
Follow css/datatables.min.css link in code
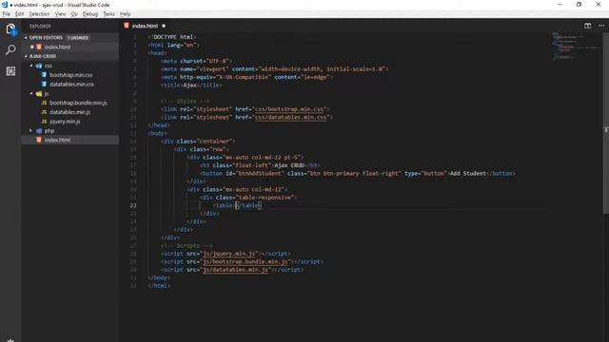click(x=291, y=118)
